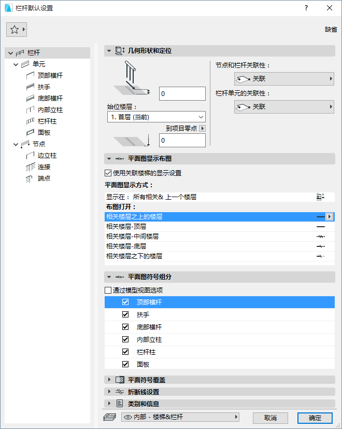The height and width of the screenshot is (429, 342).
Task: Open arrow popup on 相关楼层之上的楼层 row
Action: (330, 217)
